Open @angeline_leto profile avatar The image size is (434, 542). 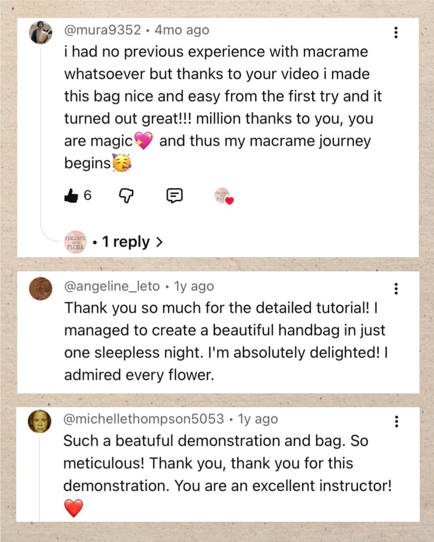point(41,289)
